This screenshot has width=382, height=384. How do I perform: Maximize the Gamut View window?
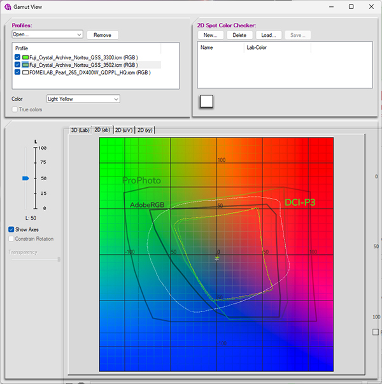(x=351, y=7)
